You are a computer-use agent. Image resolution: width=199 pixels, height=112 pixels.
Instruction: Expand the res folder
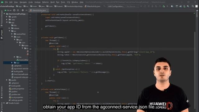pos(15,57)
